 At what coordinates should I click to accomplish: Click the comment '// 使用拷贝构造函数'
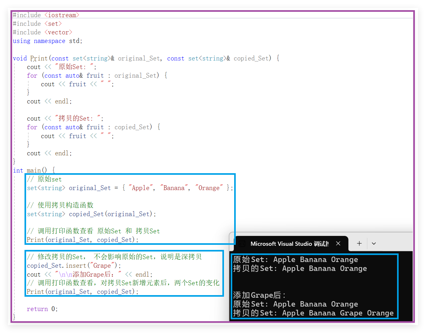[60, 205]
